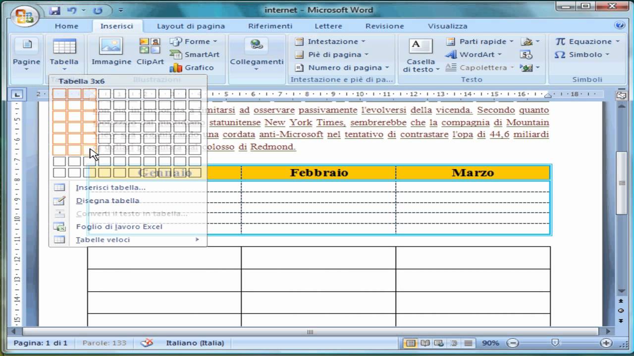Open the Simbolo dropdown
Image resolution: width=634 pixels, height=356 pixels.
581,54
